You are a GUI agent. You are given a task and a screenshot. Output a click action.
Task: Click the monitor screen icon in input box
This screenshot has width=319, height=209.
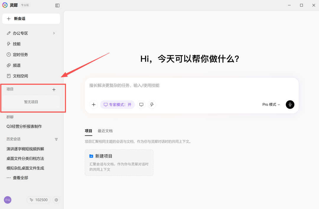[141, 105]
